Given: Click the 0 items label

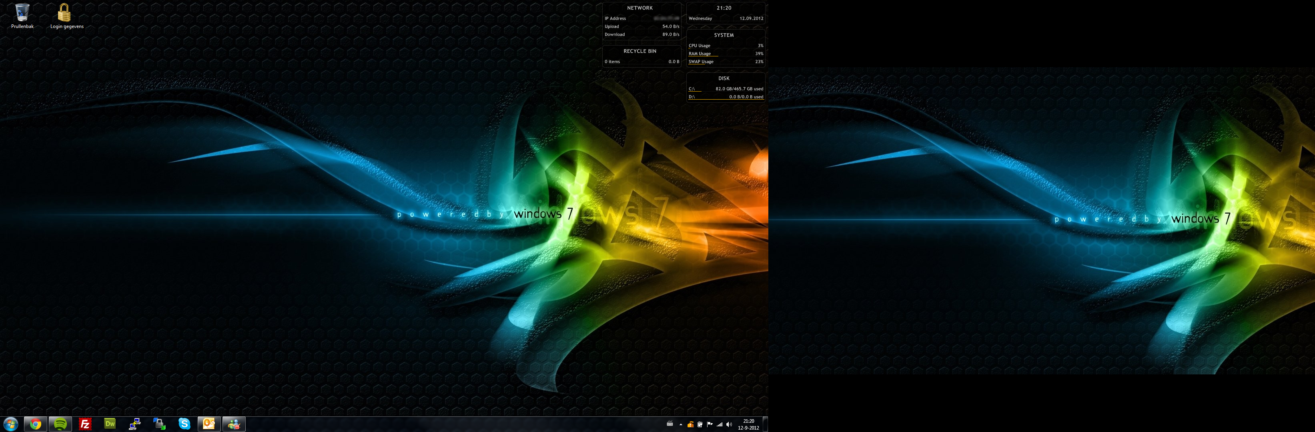Looking at the screenshot, I should tap(612, 62).
